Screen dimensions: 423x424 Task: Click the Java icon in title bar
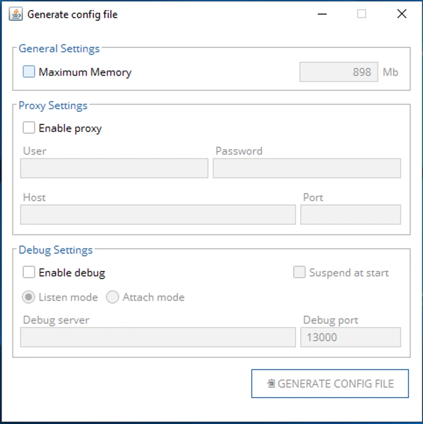16,14
